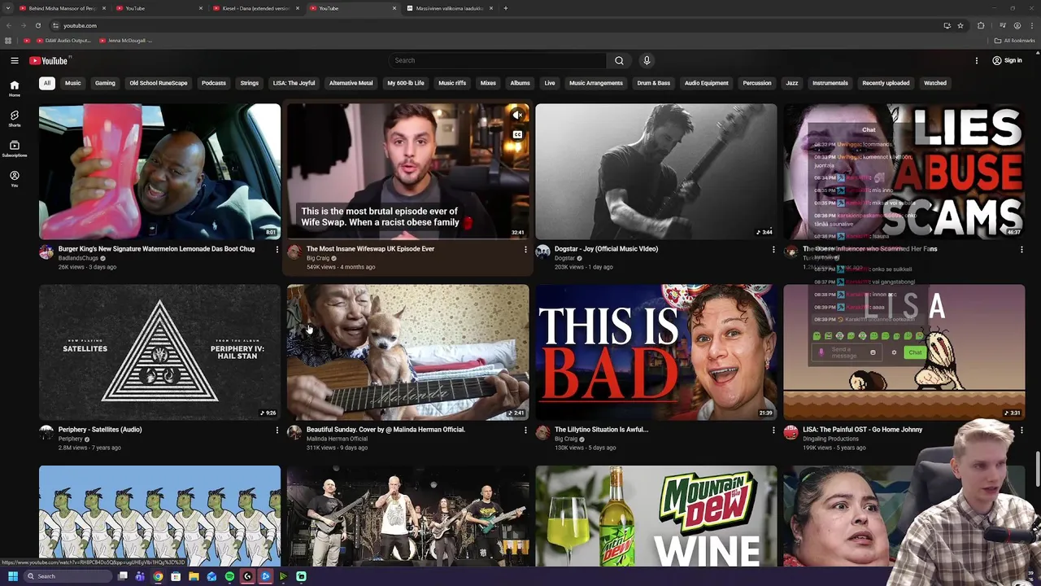Open BadlandsChugs channel avatar
The width and height of the screenshot is (1041, 586).
46,252
